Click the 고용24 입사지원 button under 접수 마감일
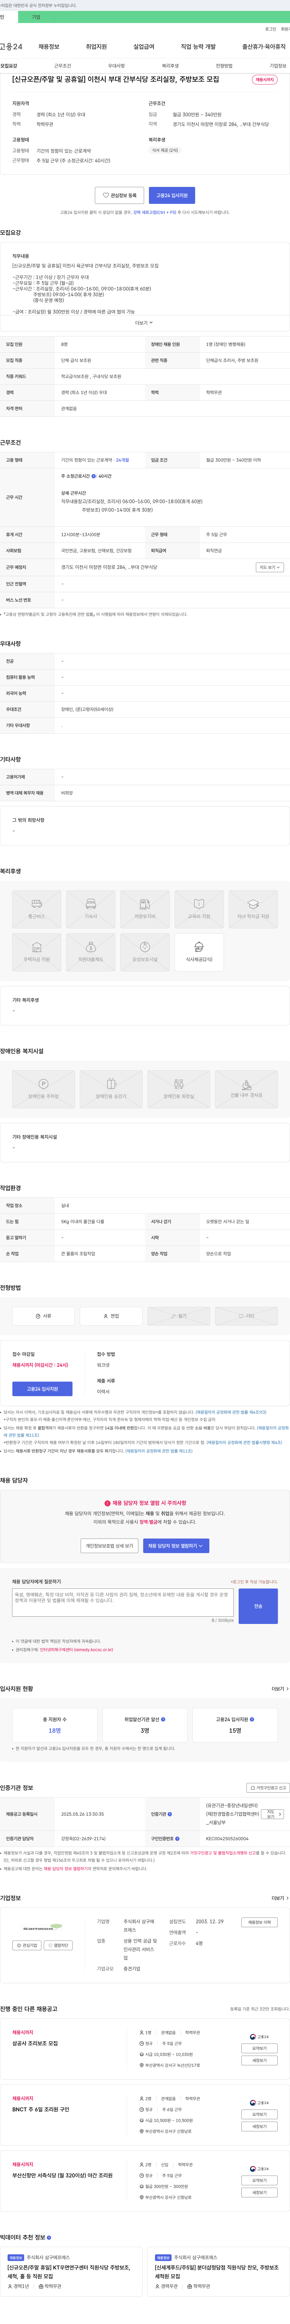 (42, 1389)
